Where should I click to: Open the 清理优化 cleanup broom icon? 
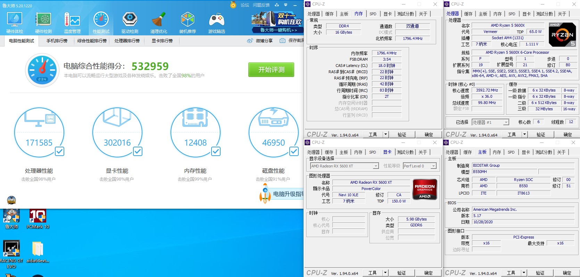pyautogui.click(x=159, y=20)
